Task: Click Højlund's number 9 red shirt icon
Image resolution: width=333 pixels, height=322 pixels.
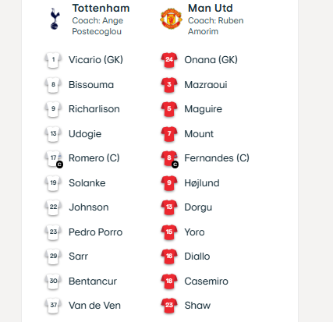Action: 169,183
